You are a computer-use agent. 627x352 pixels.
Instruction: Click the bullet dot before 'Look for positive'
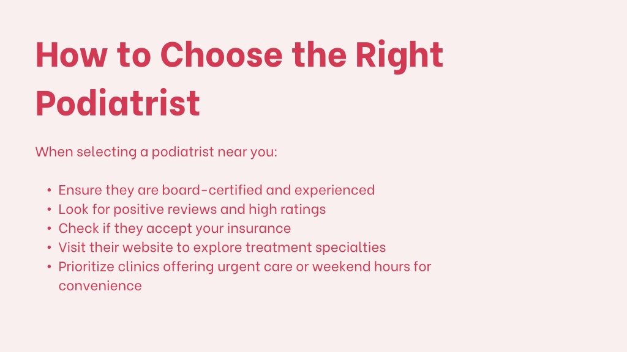click(49, 210)
